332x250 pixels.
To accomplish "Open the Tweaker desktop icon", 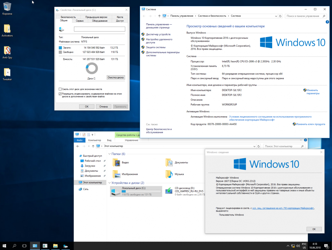I will (7, 74).
